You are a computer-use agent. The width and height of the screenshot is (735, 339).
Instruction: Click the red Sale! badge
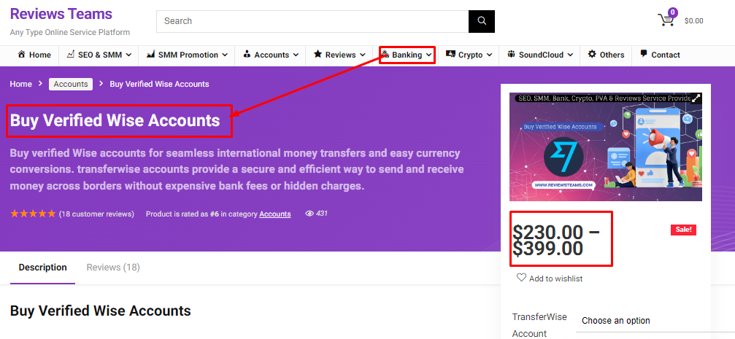point(683,230)
